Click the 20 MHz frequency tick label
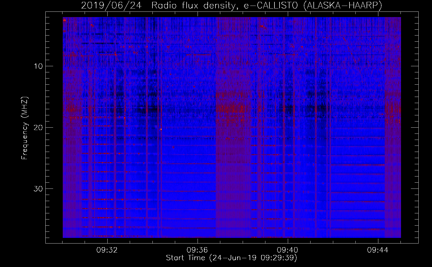432x267 pixels. [38, 128]
